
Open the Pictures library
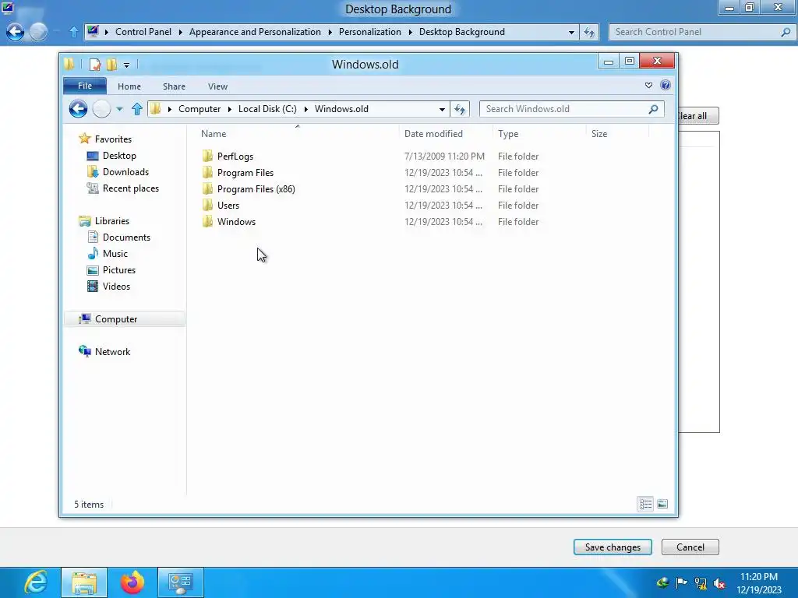point(118,270)
